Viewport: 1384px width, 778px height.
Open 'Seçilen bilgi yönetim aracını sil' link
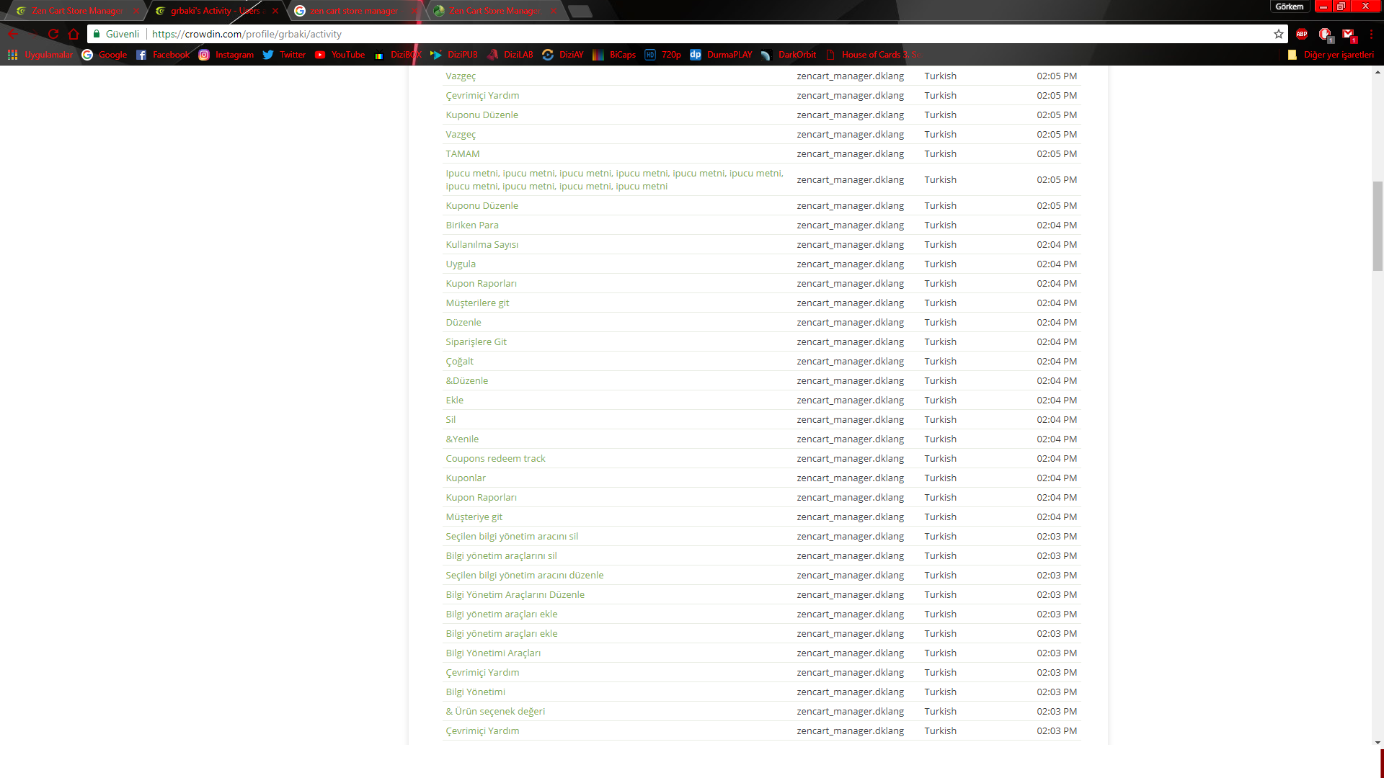coord(512,536)
